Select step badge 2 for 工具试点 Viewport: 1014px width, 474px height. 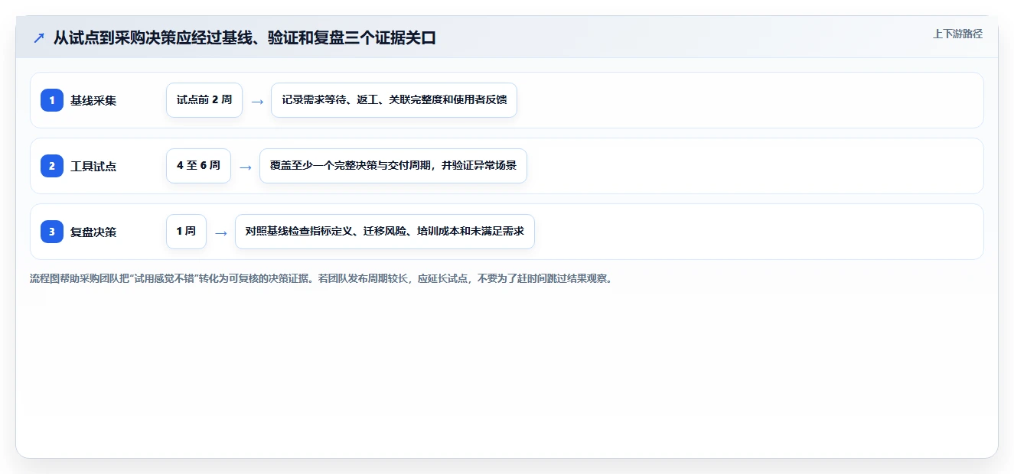[52, 166]
